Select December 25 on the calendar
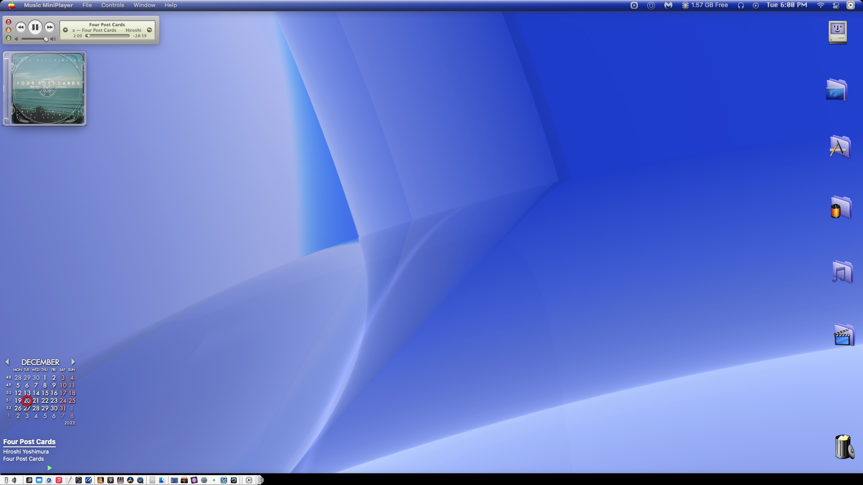The width and height of the screenshot is (863, 485). click(x=72, y=401)
